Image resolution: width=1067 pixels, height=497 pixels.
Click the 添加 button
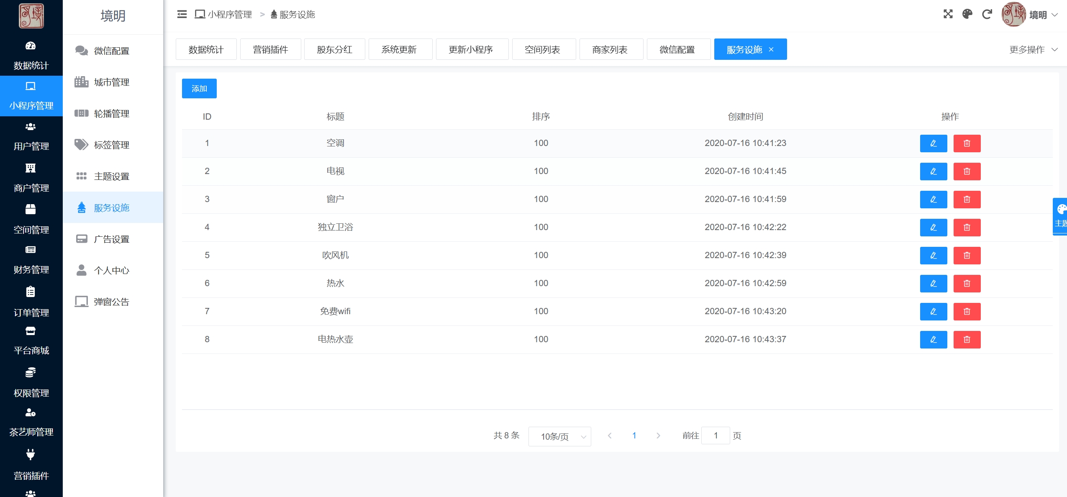[x=199, y=89]
